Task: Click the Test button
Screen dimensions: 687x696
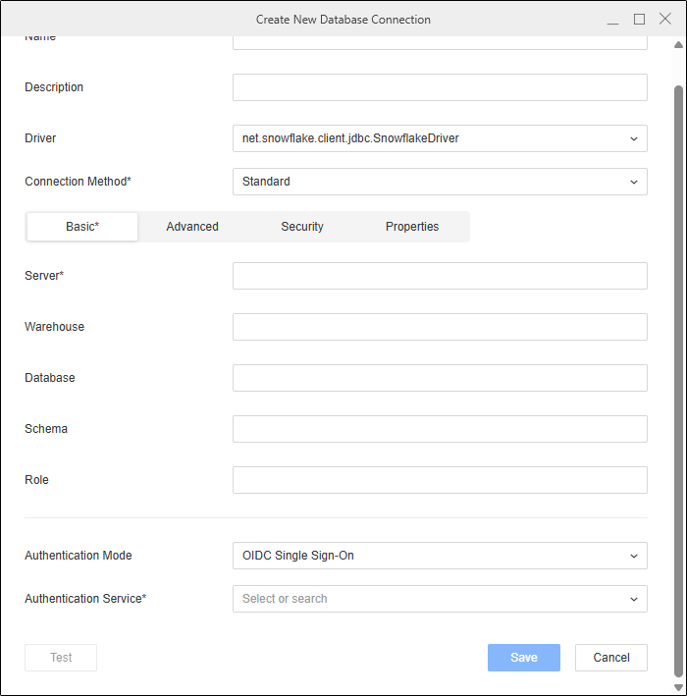Action: coord(61,658)
